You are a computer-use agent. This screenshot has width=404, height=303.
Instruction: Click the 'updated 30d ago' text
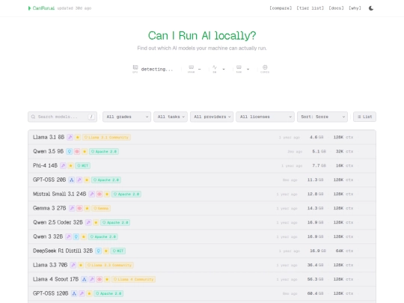74,8
